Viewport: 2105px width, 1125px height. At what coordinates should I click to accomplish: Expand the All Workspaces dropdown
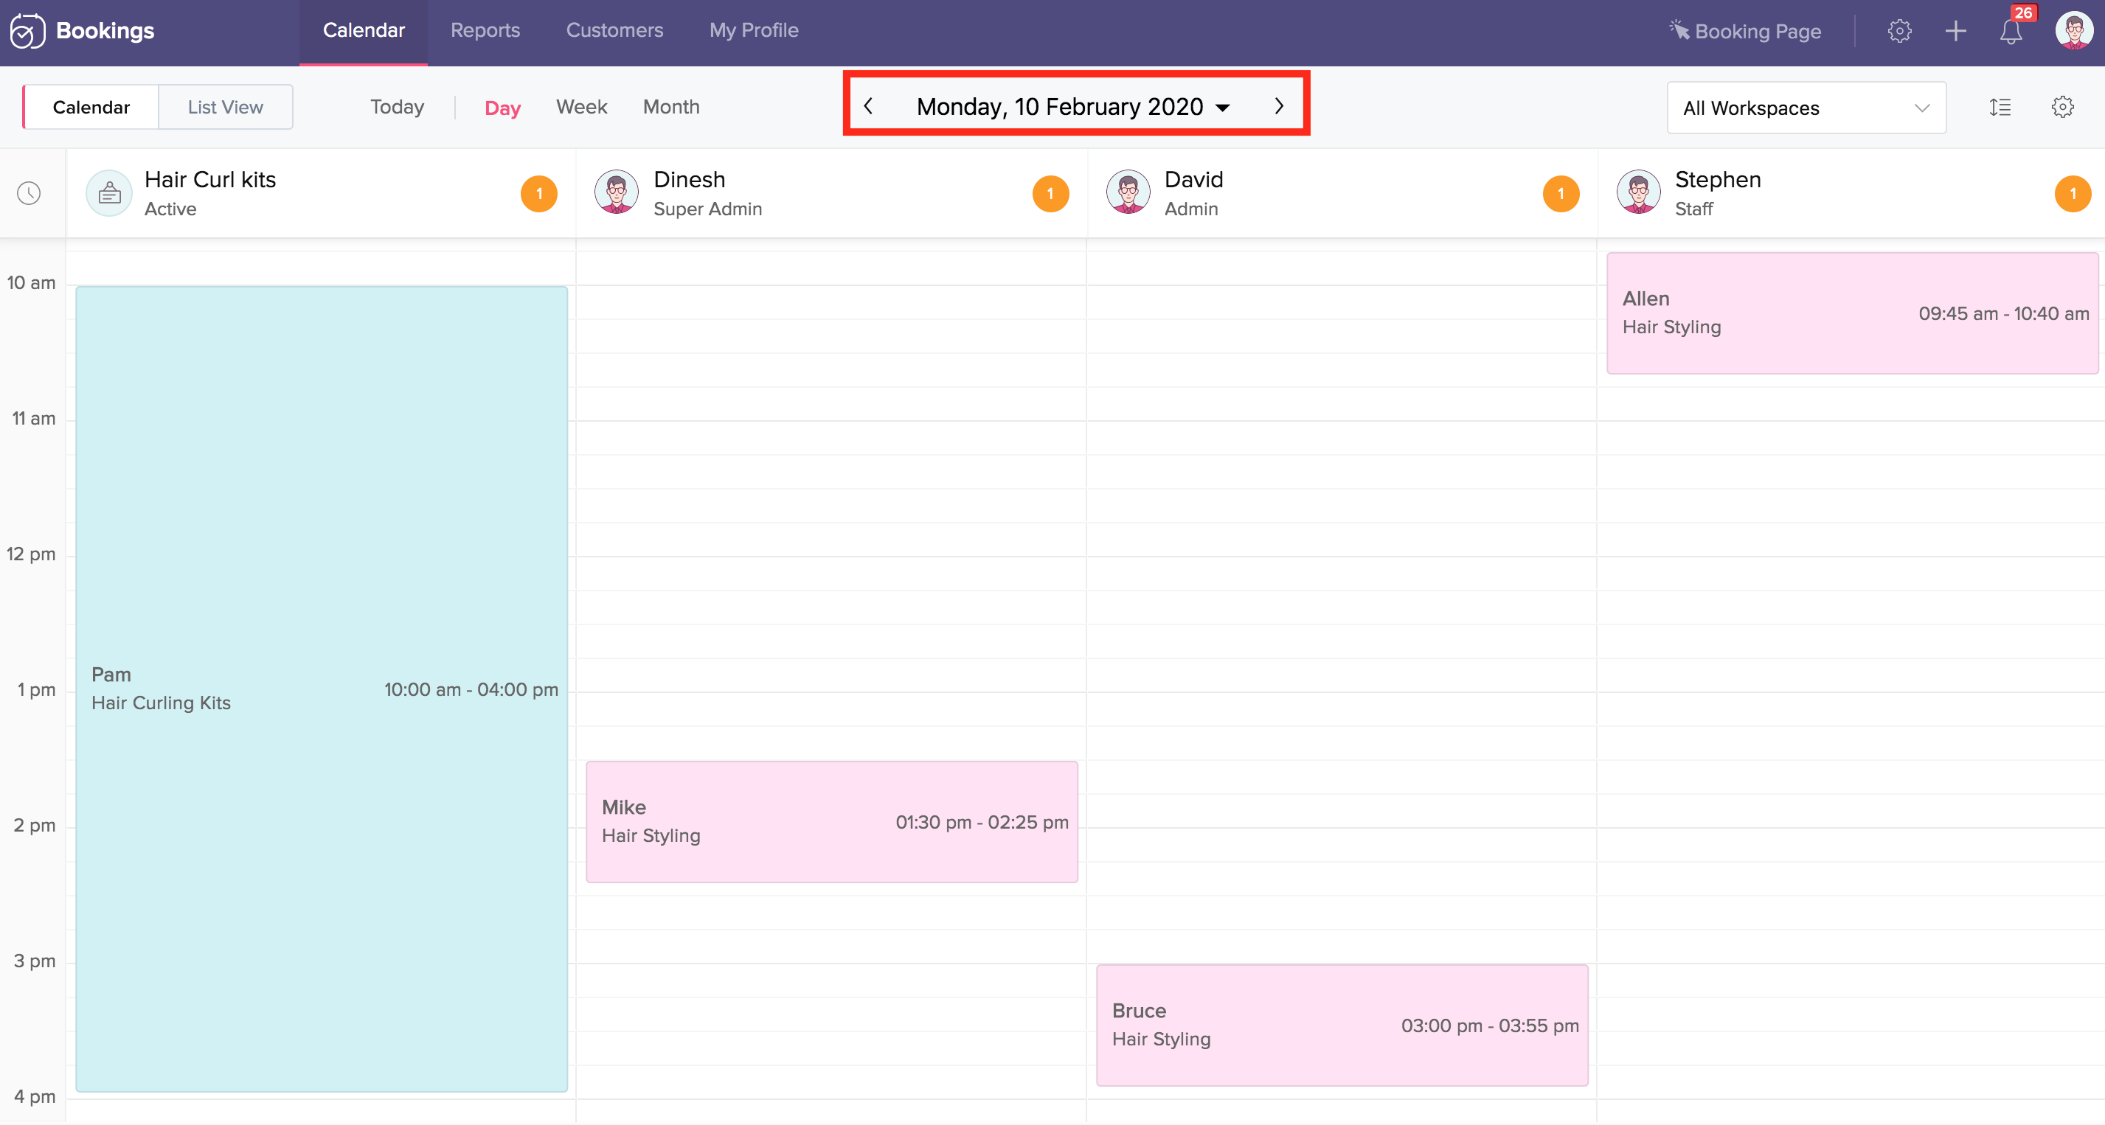[1806, 108]
